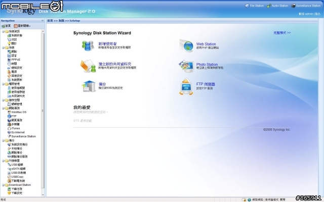Click the Photo Station link
324x202 pixels.
[x=207, y=64]
